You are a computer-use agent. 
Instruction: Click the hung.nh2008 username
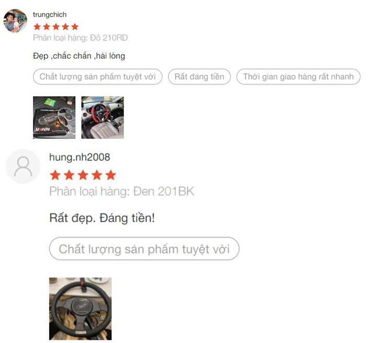pos(80,157)
